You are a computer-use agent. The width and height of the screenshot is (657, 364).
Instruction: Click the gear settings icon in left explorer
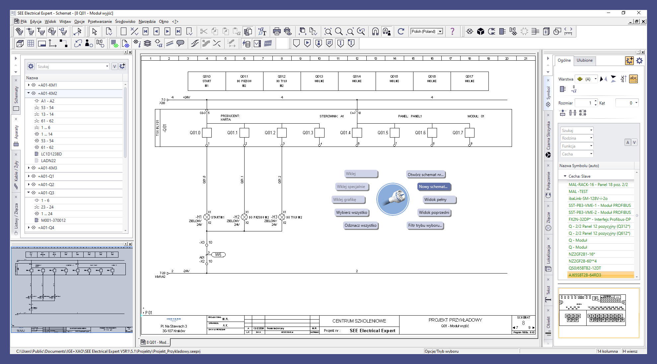tap(31, 66)
